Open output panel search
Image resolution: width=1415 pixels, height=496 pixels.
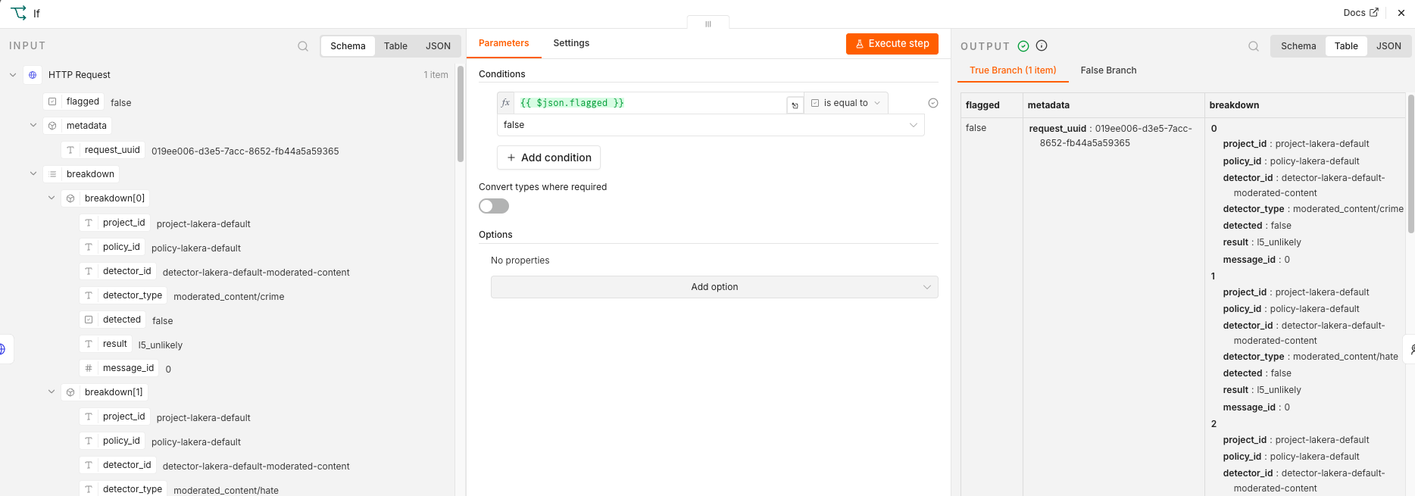[x=1254, y=46]
